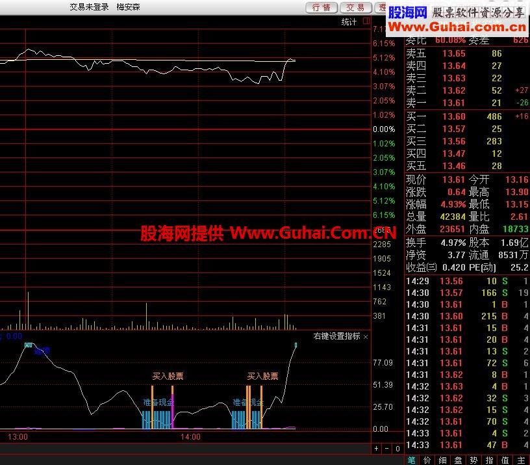Click the 卖二 13.62 ask row
The width and height of the screenshot is (530, 465).
tap(467, 90)
